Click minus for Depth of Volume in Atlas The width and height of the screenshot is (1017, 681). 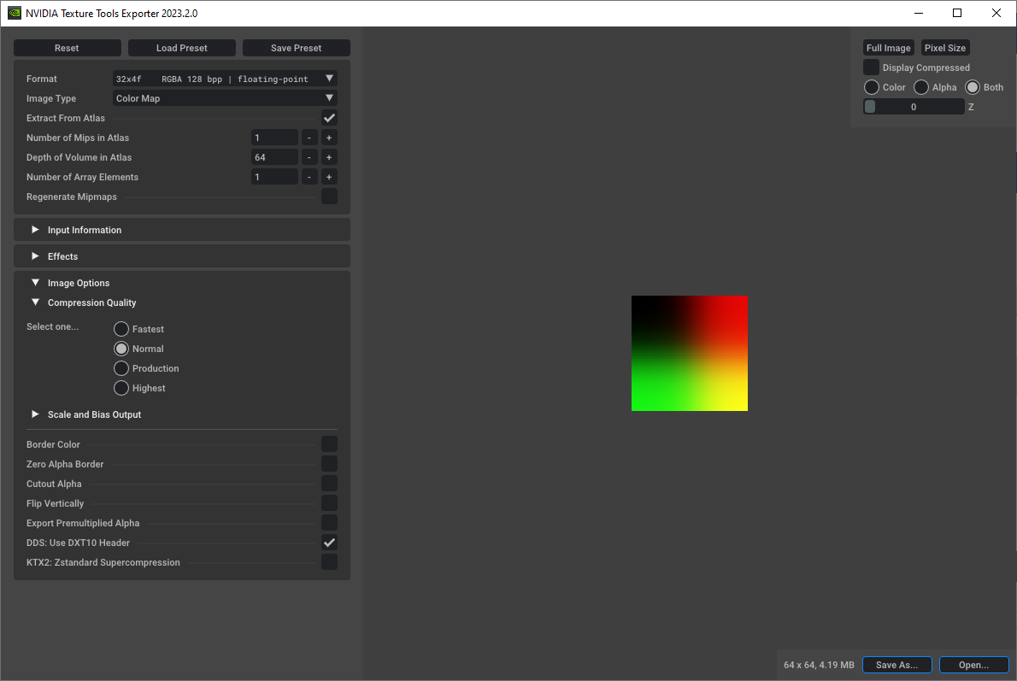pyautogui.click(x=309, y=157)
